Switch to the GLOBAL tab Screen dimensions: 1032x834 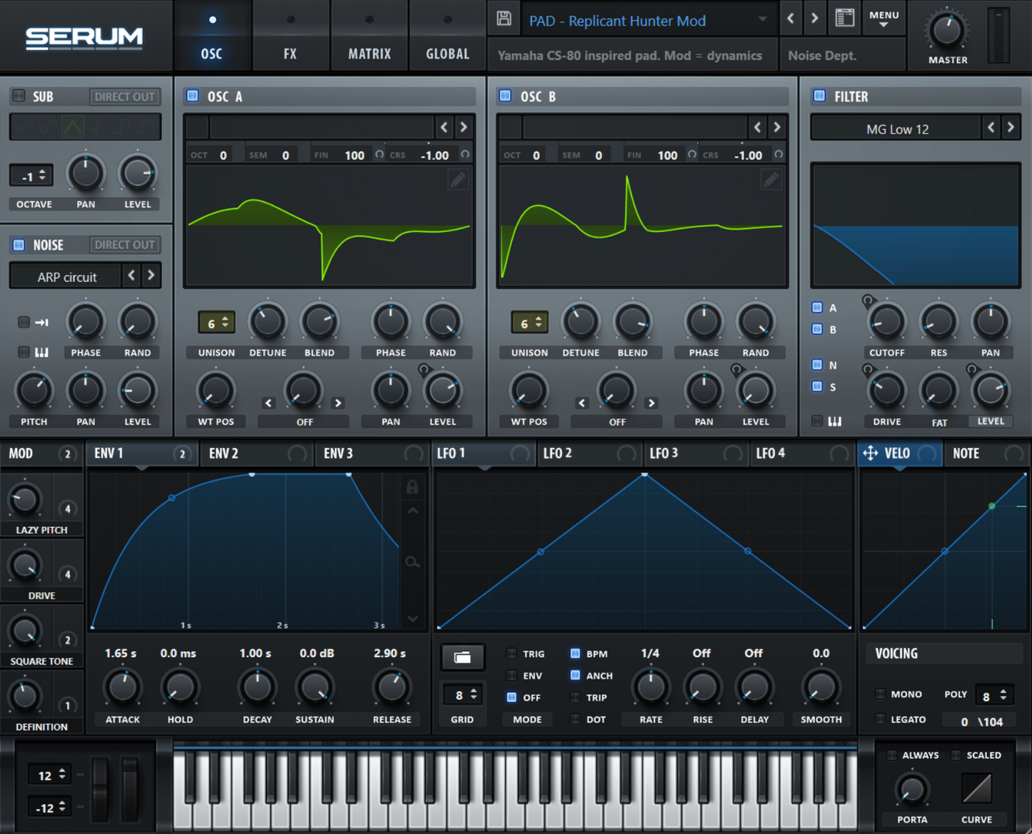[x=448, y=36]
